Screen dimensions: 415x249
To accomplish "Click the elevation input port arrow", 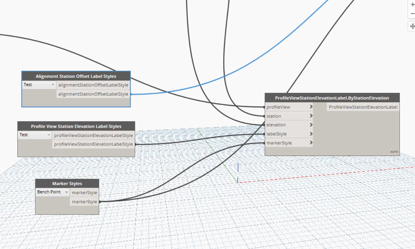I will pyautogui.click(x=311, y=125).
